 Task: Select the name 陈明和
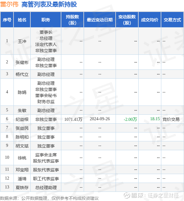(x=22, y=137)
